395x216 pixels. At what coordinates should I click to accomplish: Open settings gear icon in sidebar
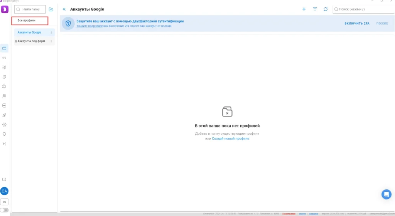coord(4,125)
